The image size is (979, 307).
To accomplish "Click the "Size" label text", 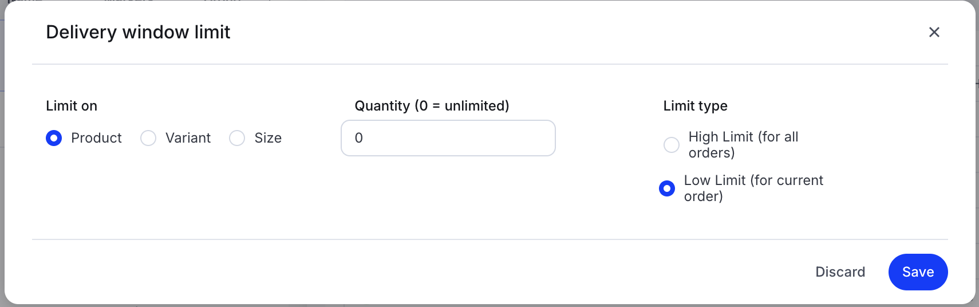I will 268,138.
